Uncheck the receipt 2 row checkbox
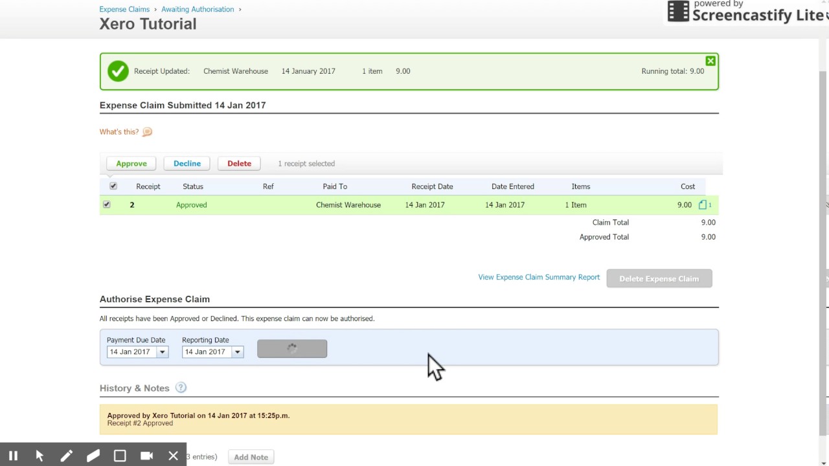 click(107, 205)
